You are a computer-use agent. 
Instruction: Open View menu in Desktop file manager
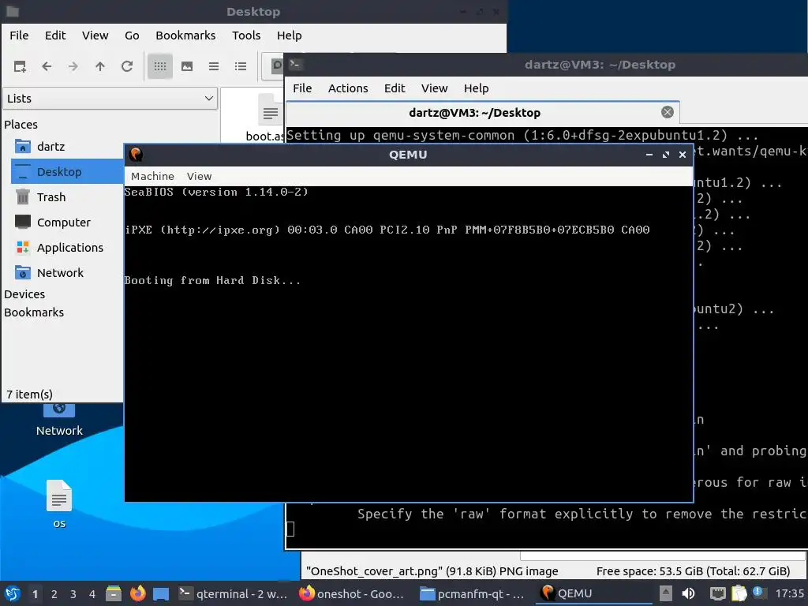(95, 36)
